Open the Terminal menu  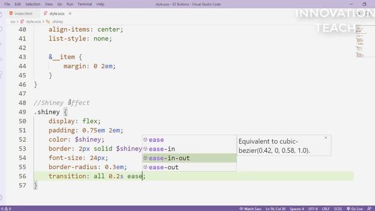84,4
